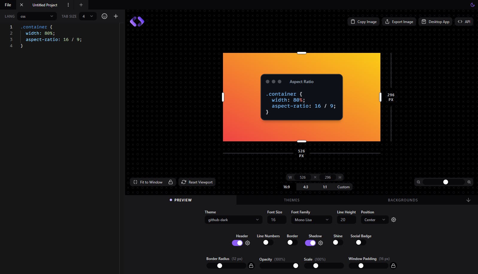The height and width of the screenshot is (274, 478).
Task: Open the language dropdown showing css
Action: coord(37,16)
